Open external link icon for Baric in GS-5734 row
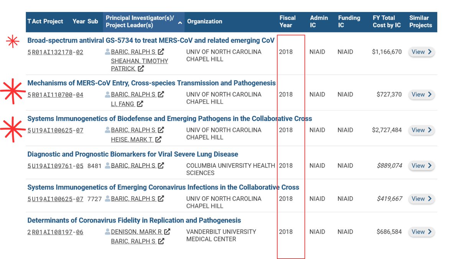This screenshot has width=460, height=259. click(x=161, y=52)
